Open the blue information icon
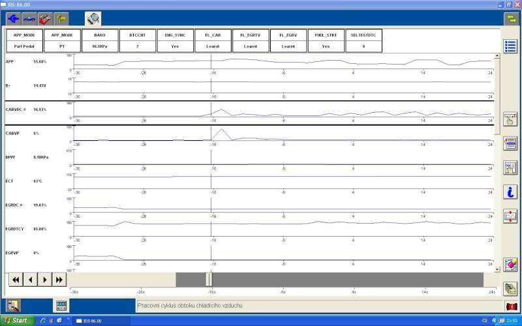The image size is (522, 326). tap(510, 192)
